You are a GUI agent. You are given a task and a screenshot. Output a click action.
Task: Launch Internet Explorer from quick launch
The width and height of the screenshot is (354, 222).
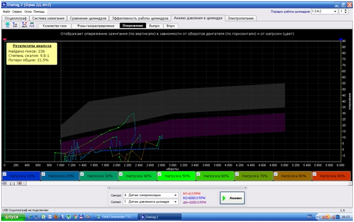click(30, 217)
